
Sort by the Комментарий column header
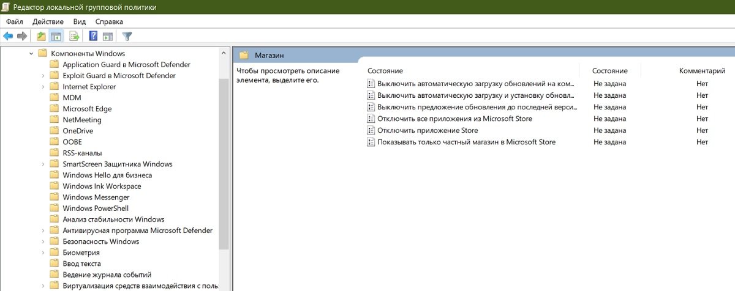click(x=702, y=71)
